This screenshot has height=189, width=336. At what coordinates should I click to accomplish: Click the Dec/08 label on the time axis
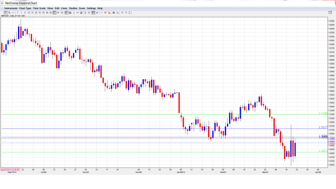pos(138,172)
